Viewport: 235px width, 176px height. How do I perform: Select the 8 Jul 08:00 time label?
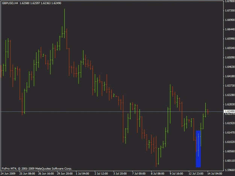(x=158, y=174)
